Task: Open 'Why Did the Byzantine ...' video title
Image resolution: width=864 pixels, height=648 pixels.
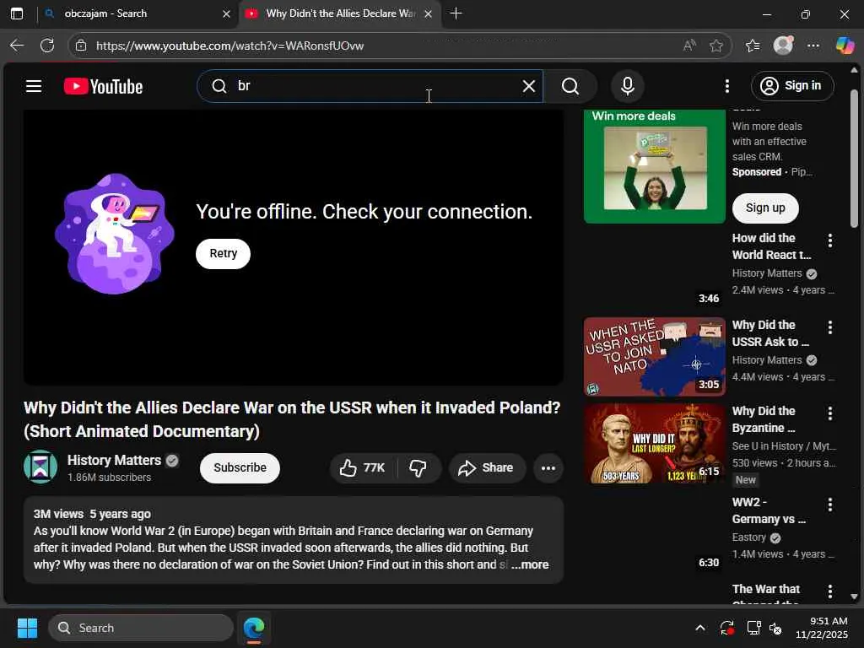Action: click(x=764, y=419)
